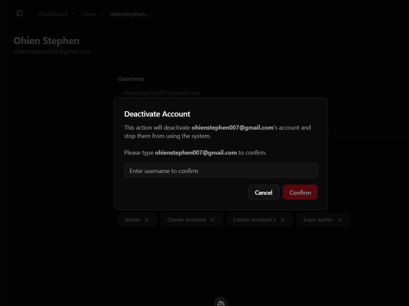The width and height of the screenshot is (409, 306).
Task: Select the 'Ohien Stephen' page heading
Action: click(47, 41)
